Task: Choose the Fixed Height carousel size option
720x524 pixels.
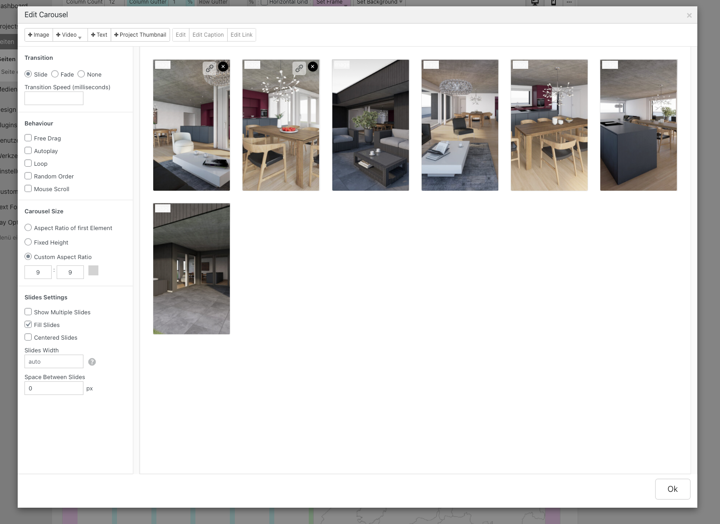Action: [x=28, y=242]
